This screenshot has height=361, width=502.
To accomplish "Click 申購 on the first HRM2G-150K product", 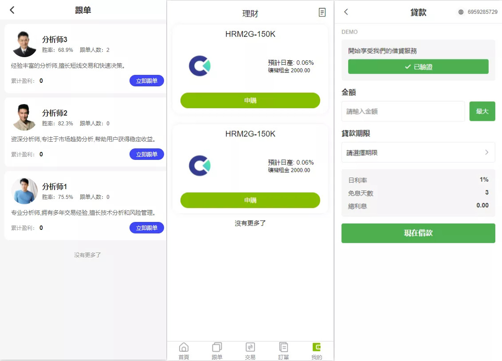I will pyautogui.click(x=250, y=101).
